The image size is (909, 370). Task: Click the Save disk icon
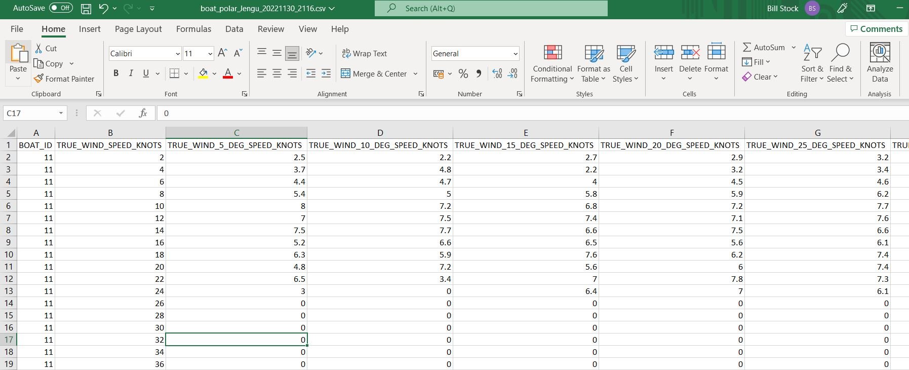[x=86, y=9]
